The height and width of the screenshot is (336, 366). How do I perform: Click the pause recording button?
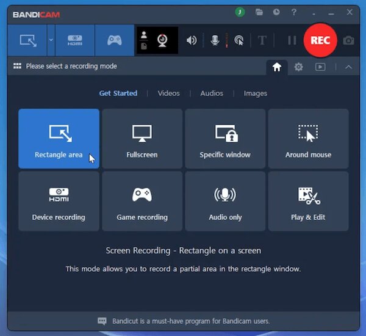[292, 40]
